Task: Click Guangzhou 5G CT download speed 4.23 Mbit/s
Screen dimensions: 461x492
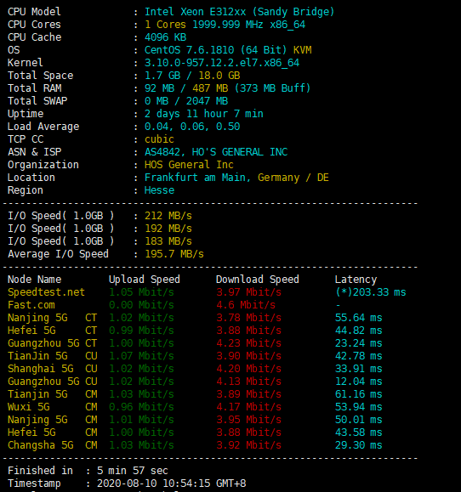Action: pos(248,343)
